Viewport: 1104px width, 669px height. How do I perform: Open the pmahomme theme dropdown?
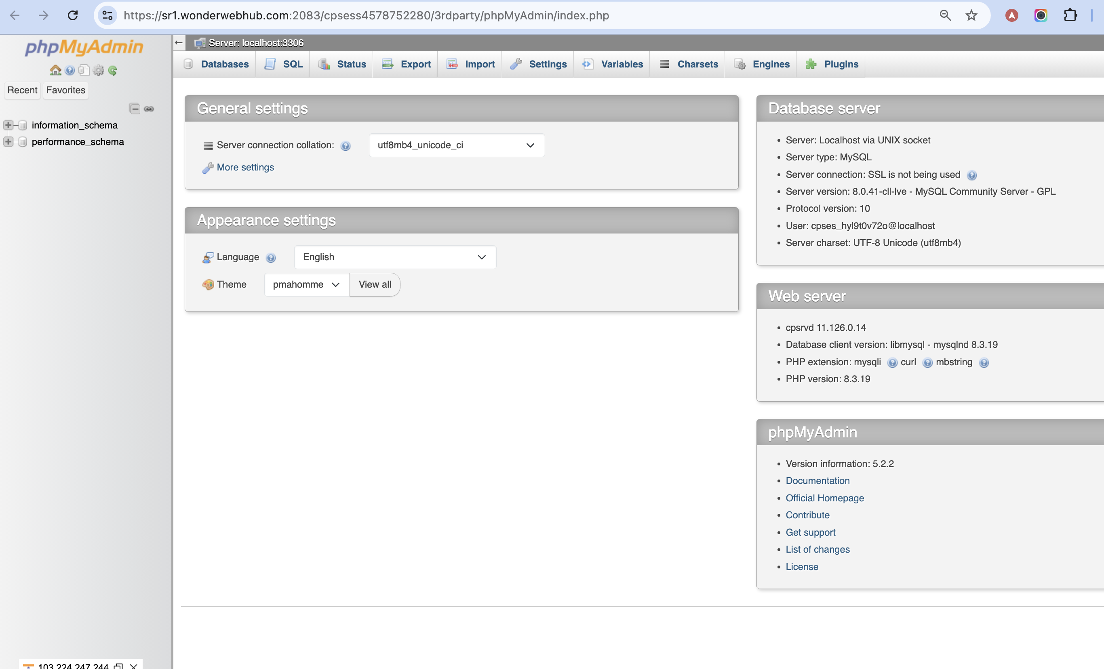click(306, 284)
